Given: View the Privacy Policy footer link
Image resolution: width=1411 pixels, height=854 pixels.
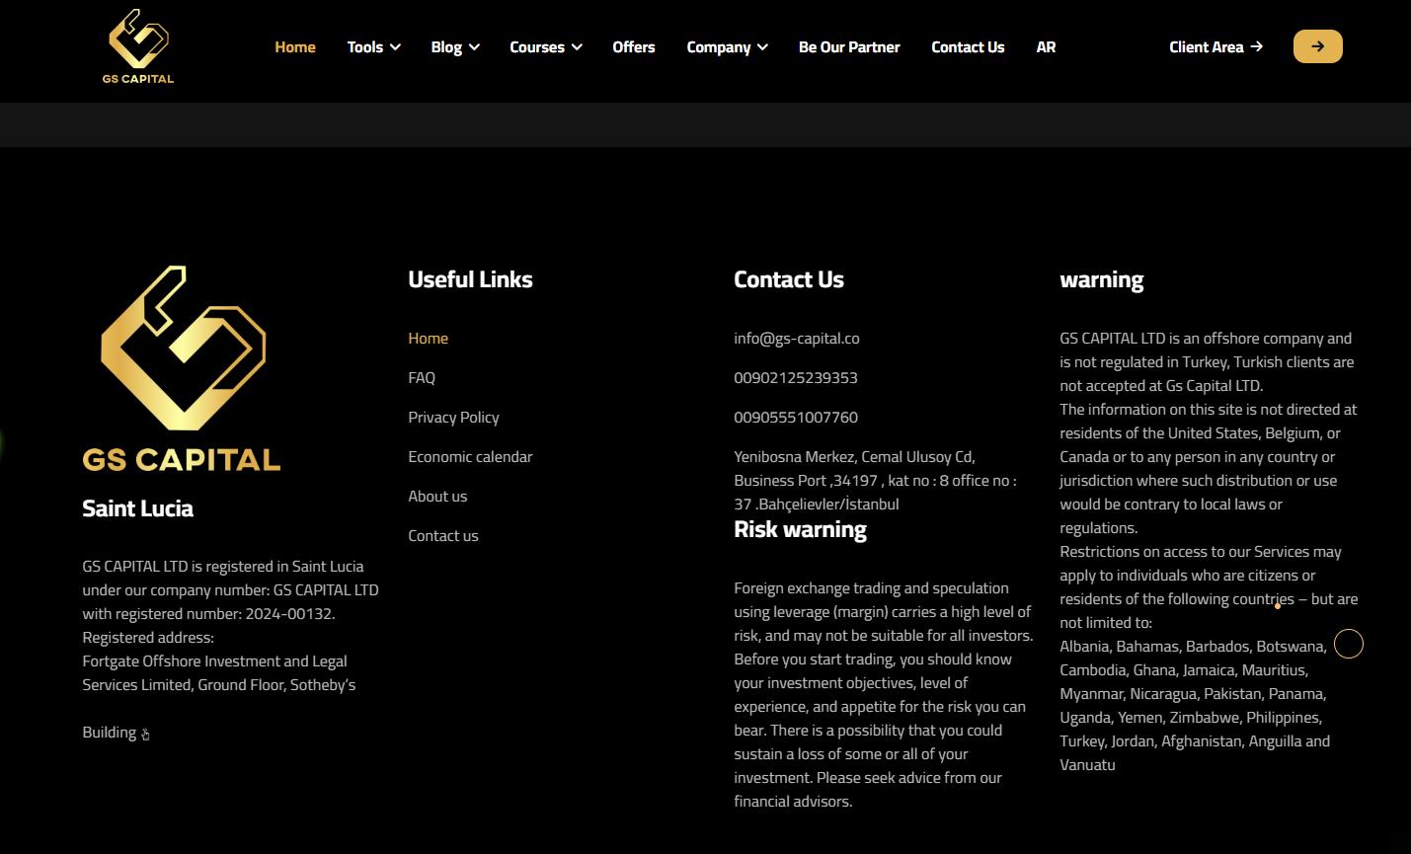Looking at the screenshot, I should pyautogui.click(x=453, y=417).
